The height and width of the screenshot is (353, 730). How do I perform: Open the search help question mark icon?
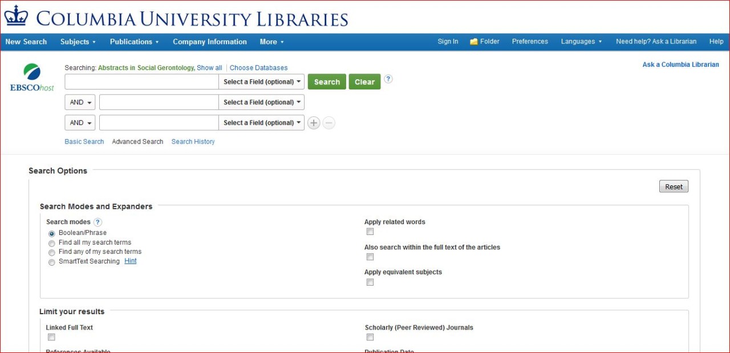coord(388,79)
